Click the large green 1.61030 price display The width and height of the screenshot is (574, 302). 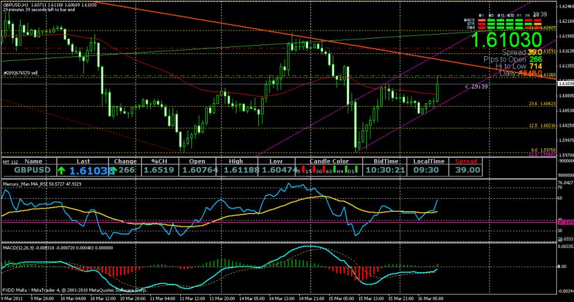click(506, 40)
